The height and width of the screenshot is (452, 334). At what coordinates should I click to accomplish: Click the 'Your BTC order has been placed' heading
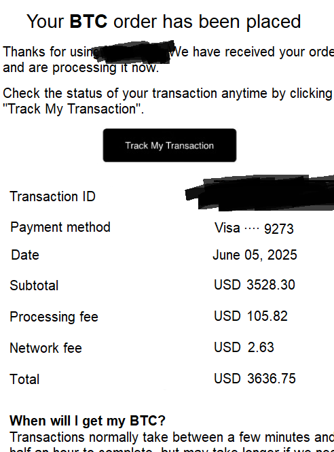point(164,21)
